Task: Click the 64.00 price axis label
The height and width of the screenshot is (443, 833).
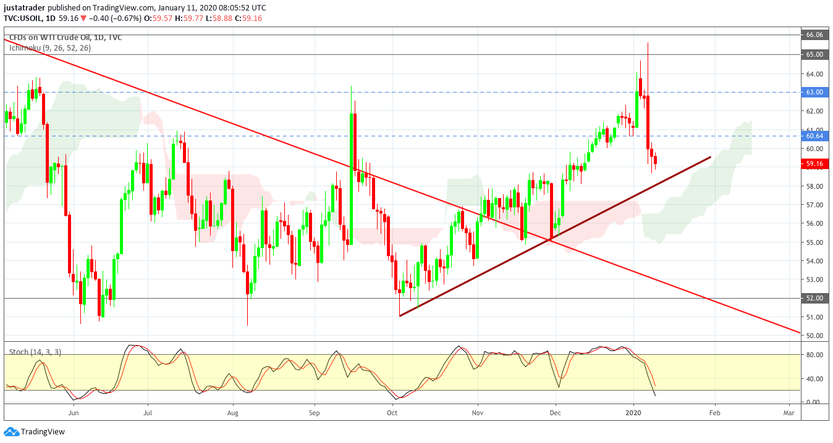Action: [815, 74]
